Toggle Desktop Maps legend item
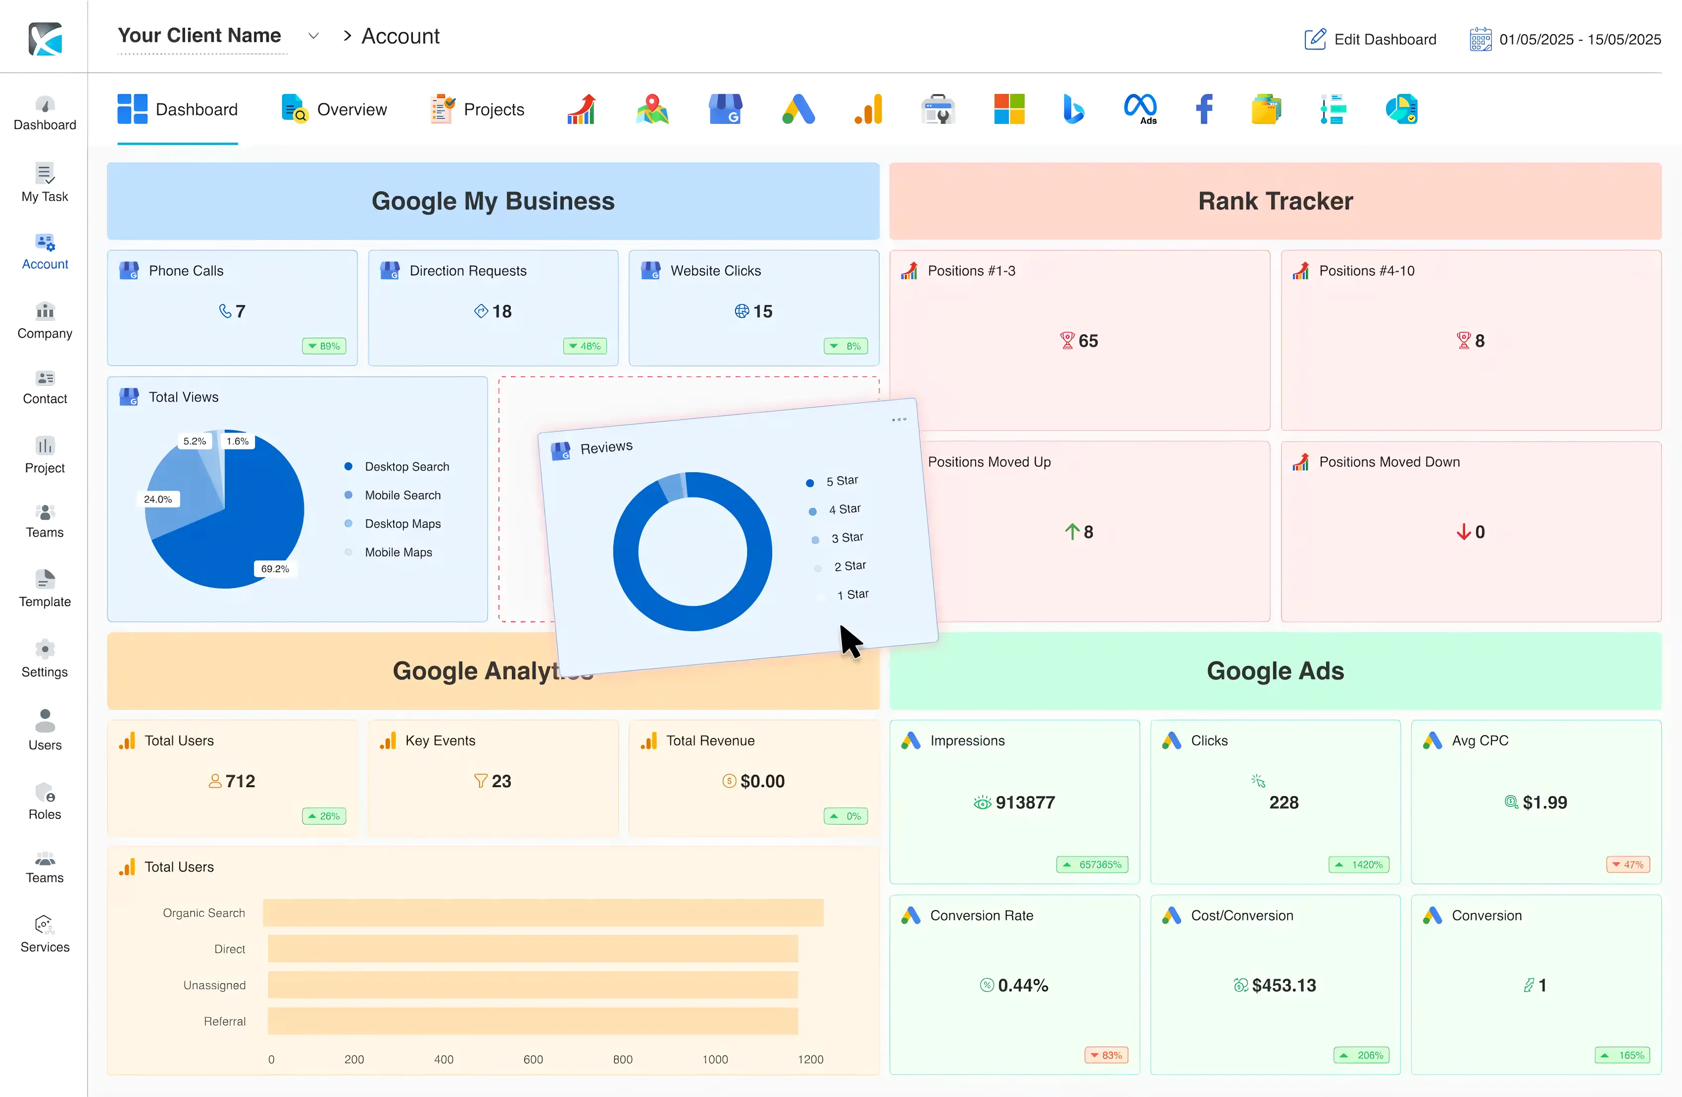The height and width of the screenshot is (1097, 1682). coord(393,524)
